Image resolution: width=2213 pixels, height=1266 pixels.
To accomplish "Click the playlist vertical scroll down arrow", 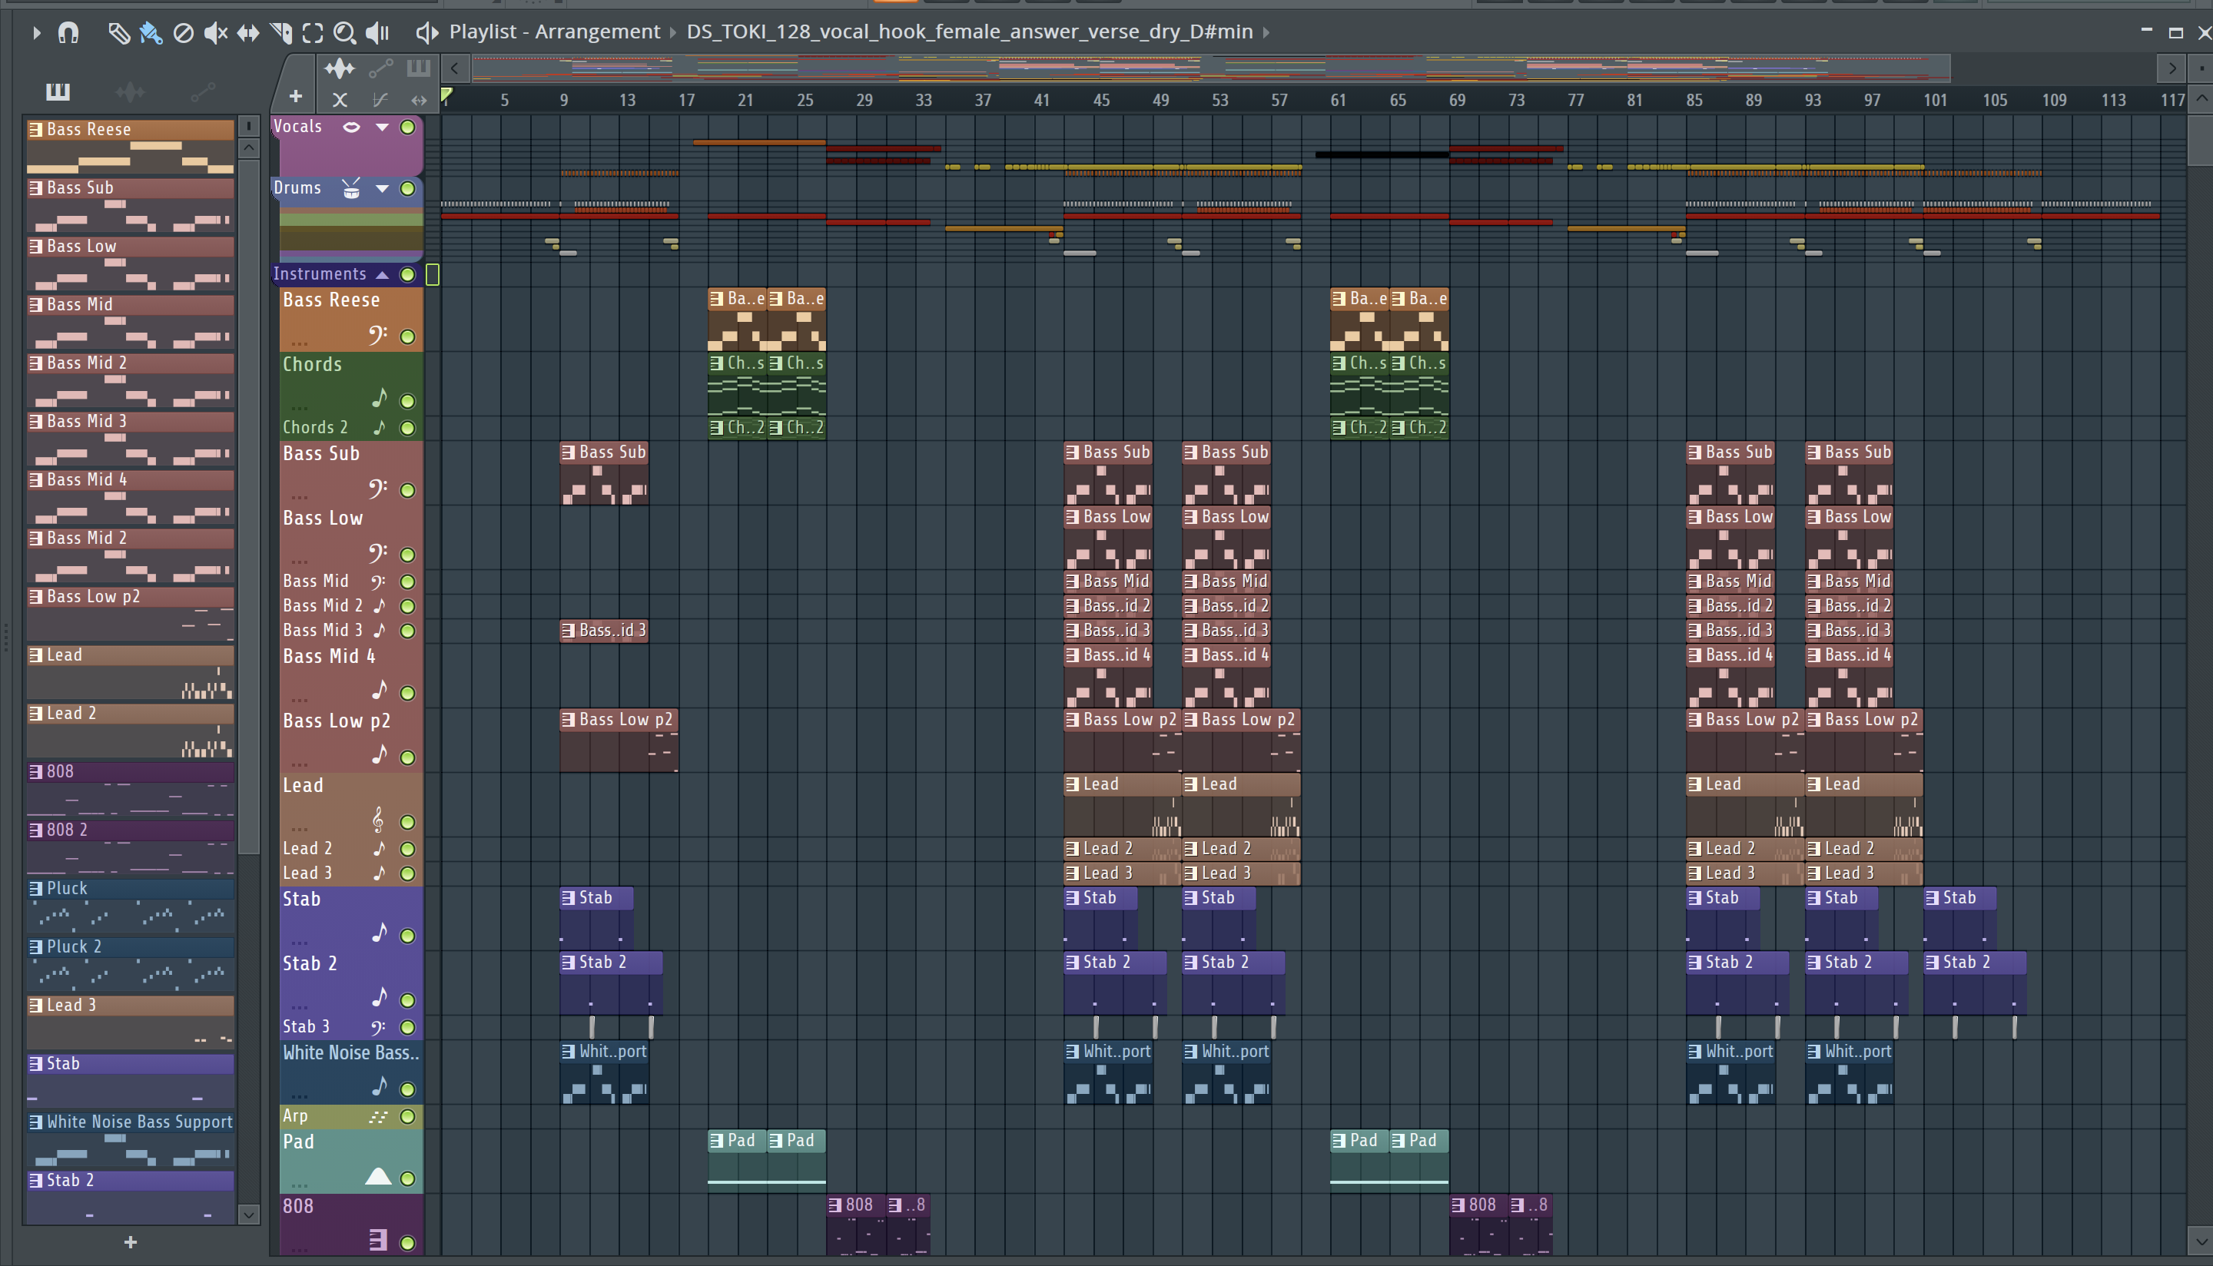I will pos(2201,1241).
